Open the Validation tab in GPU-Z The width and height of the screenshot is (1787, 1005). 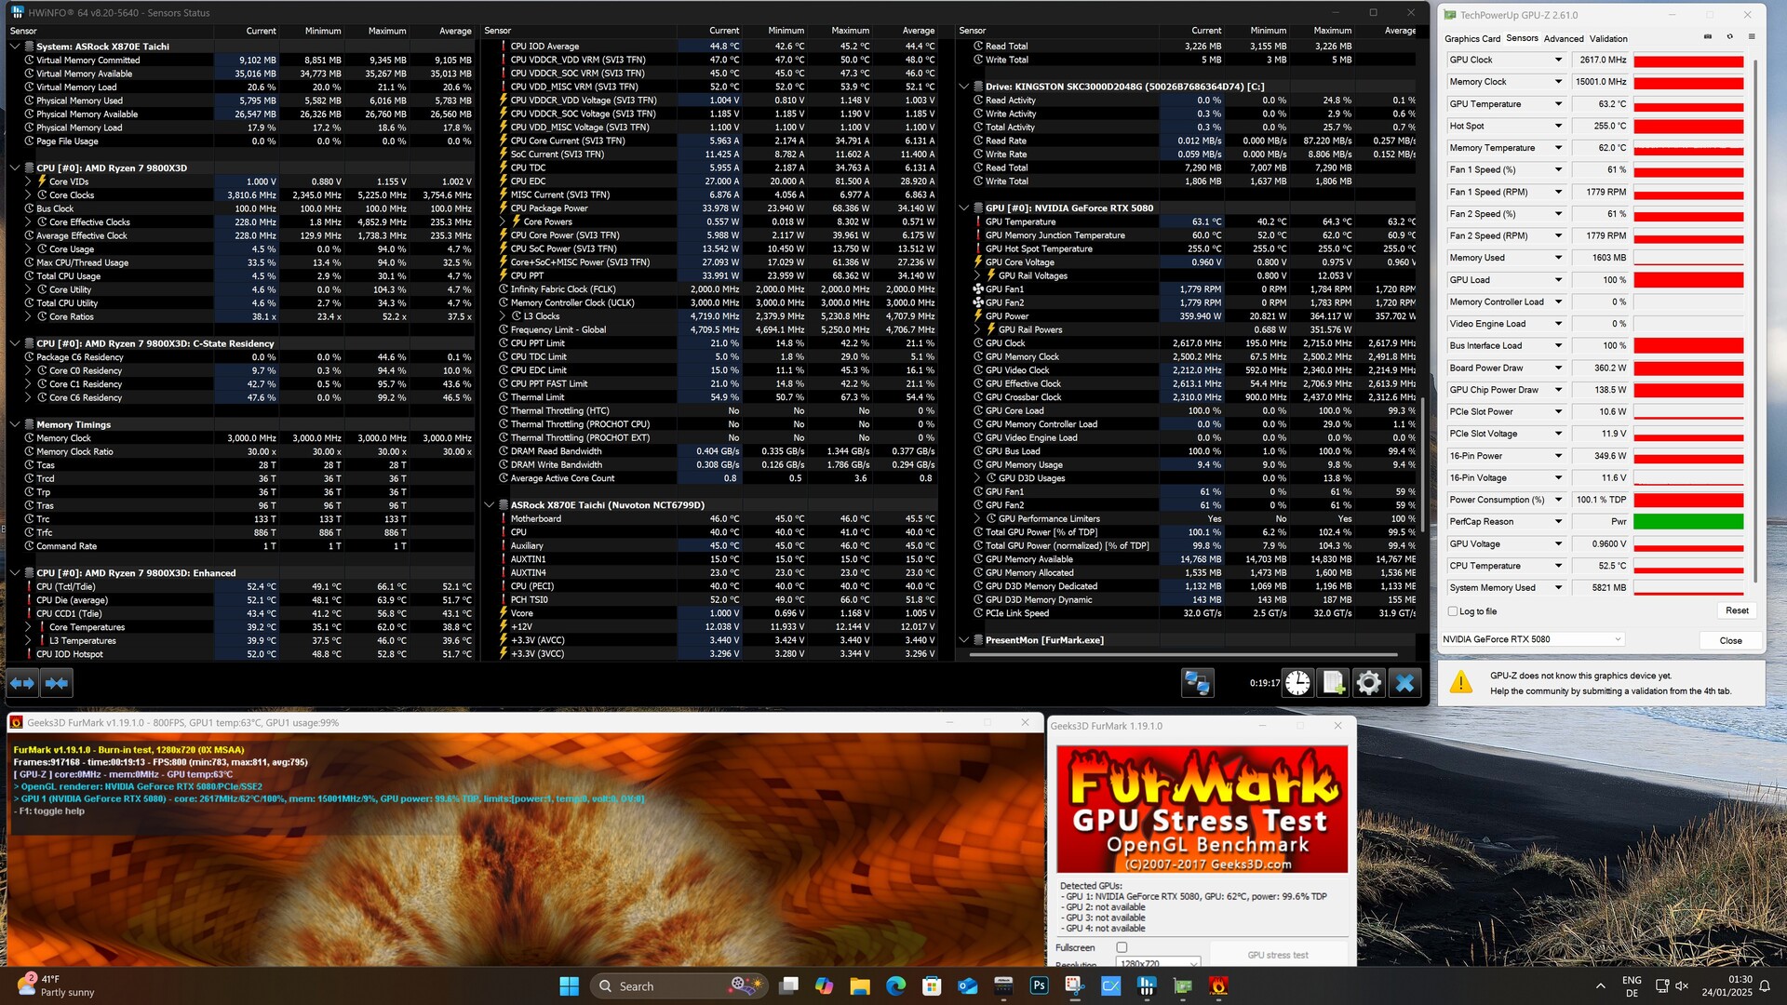coord(1608,39)
